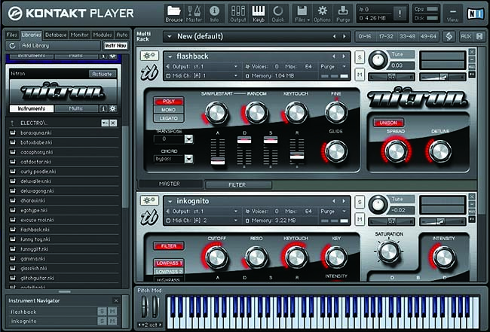This screenshot has width=490, height=332.
Task: Click the Purge toolbar icon
Action: [x=343, y=14]
